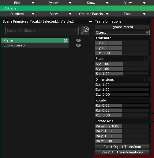
Task: Click the RA.x rotate axis slider
Action: point(122,131)
